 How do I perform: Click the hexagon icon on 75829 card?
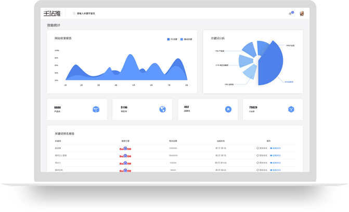click(x=291, y=109)
